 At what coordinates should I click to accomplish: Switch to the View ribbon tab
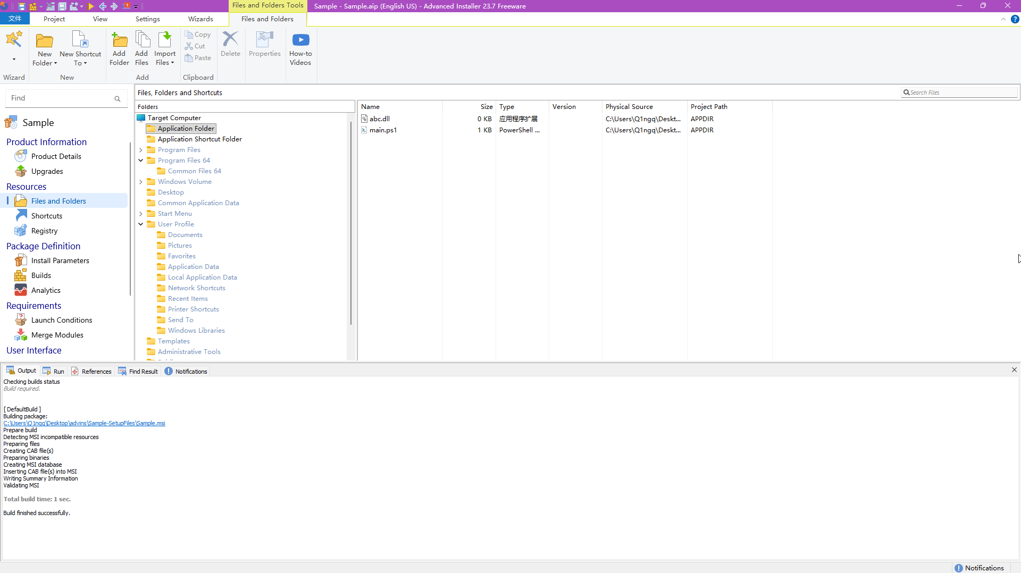coord(100,19)
